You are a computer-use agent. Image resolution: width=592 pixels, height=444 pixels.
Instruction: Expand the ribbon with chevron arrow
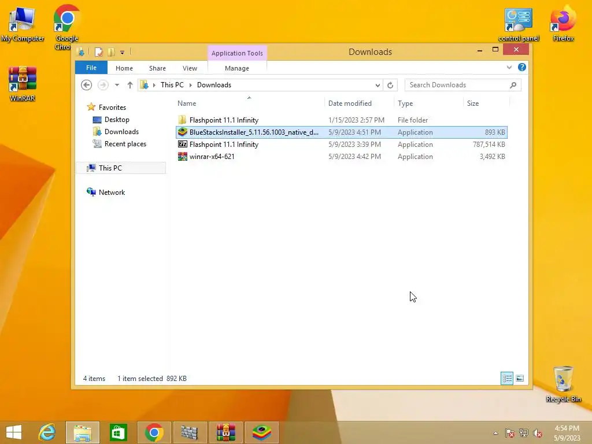click(509, 67)
